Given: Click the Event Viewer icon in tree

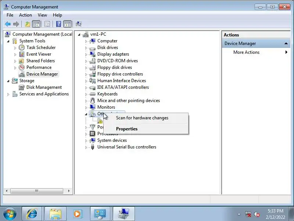Looking at the screenshot, I should [22, 54].
